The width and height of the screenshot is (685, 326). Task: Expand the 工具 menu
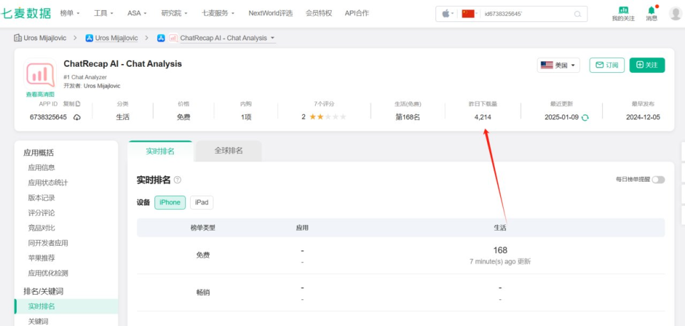pos(104,13)
